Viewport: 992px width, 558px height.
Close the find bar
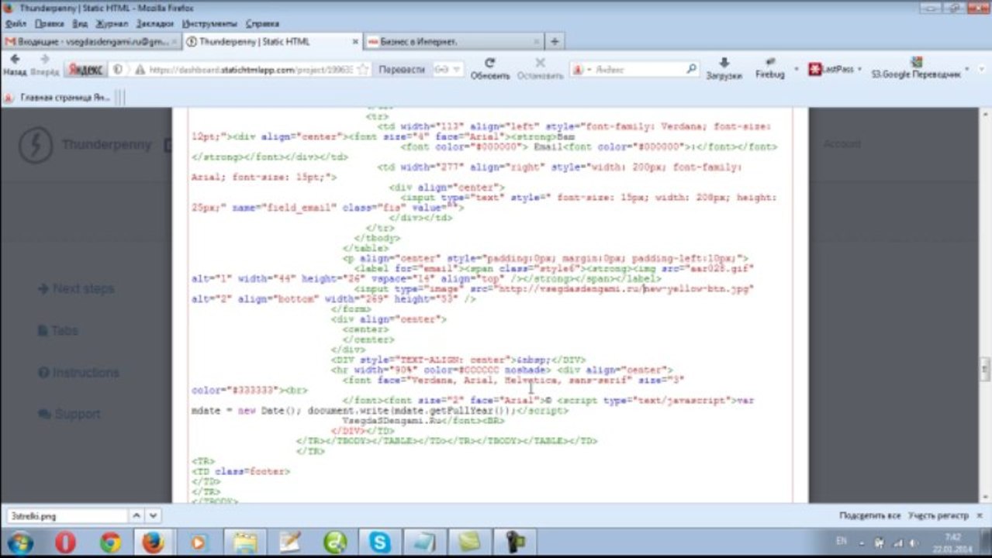click(980, 515)
